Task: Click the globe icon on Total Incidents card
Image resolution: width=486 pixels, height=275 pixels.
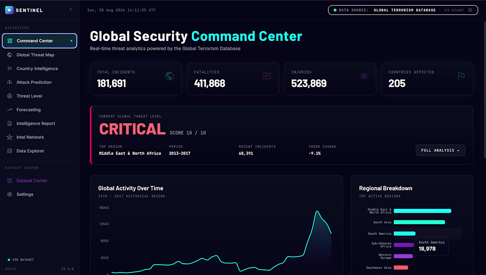Action: pyautogui.click(x=170, y=76)
